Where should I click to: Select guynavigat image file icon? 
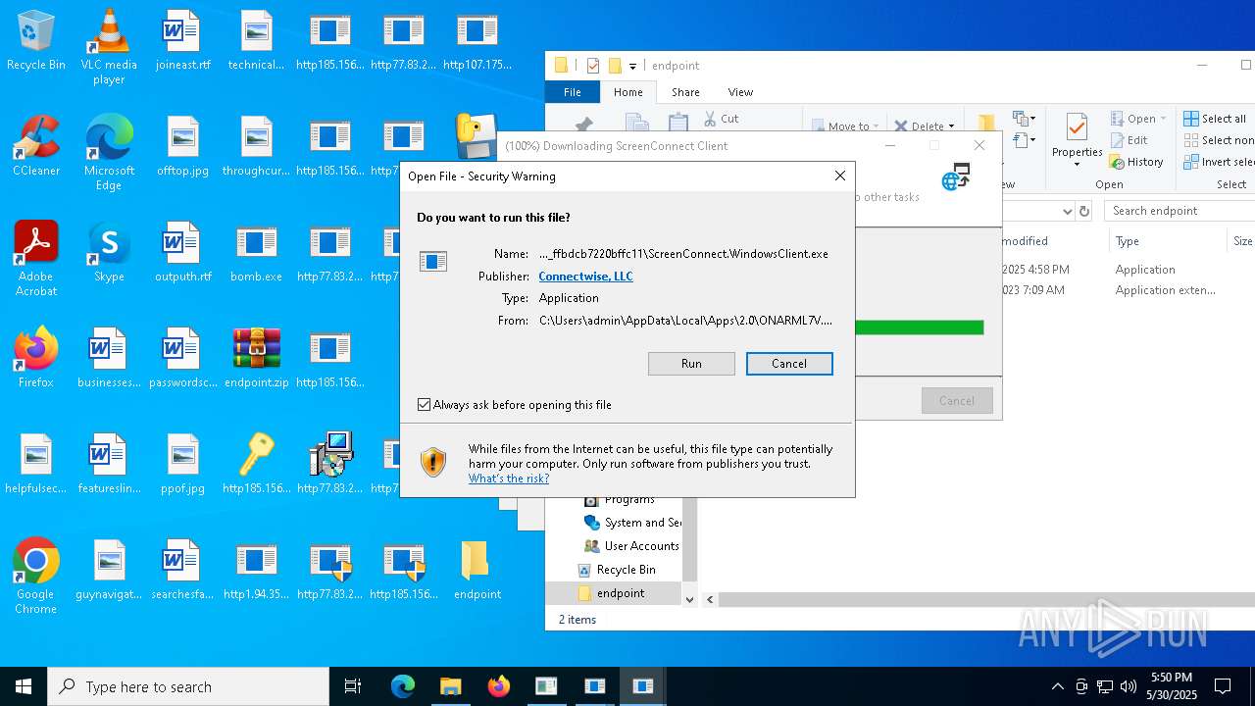pos(109,569)
